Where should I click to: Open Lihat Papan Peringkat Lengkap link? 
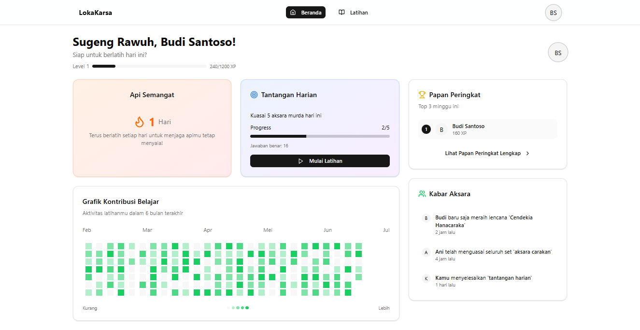487,153
